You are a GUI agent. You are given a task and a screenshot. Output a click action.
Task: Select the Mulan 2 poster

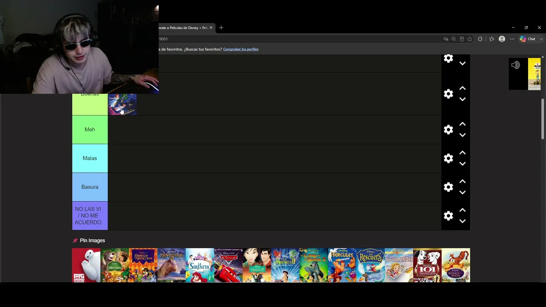[x=257, y=265]
